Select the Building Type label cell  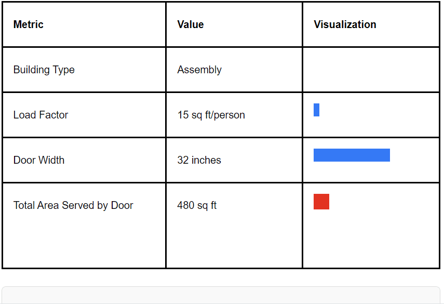pyautogui.click(x=44, y=70)
